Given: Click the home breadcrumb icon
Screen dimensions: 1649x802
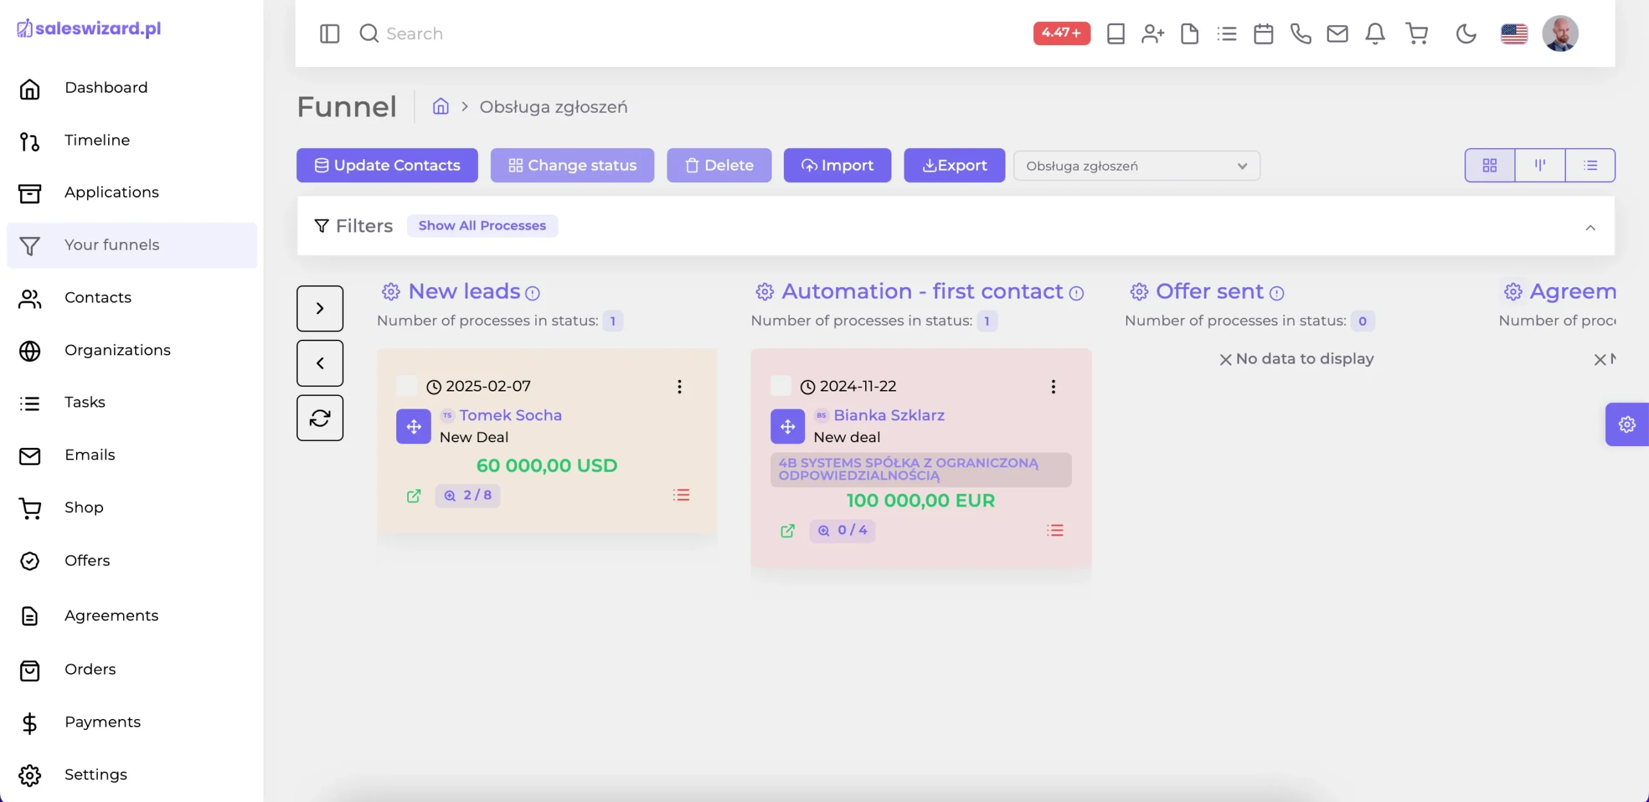Looking at the screenshot, I should [x=441, y=106].
